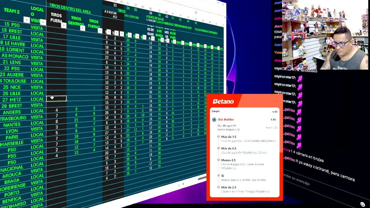
Task: Select the 'Más de 4.5' corners selection
Action: (229, 148)
